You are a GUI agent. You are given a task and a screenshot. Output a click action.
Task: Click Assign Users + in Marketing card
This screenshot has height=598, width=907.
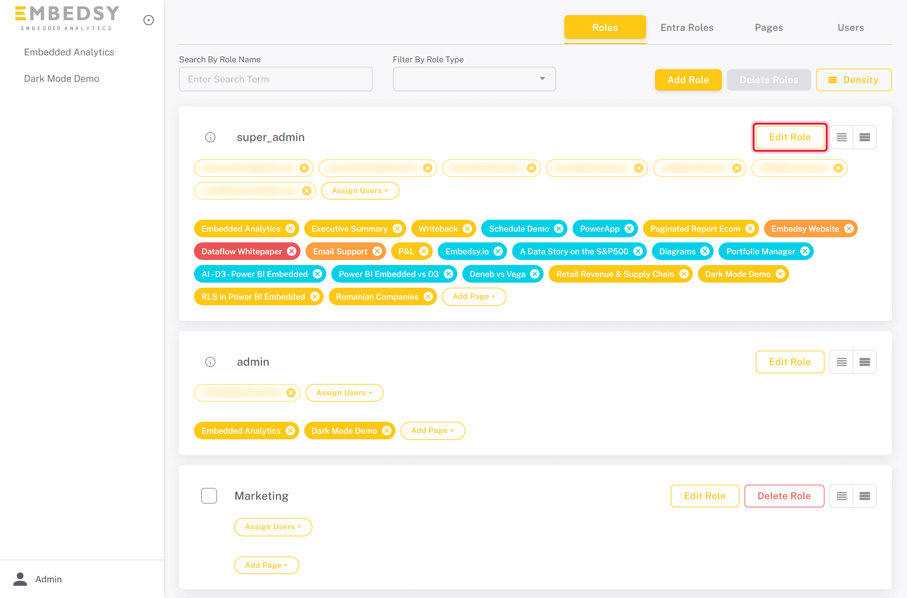click(273, 527)
